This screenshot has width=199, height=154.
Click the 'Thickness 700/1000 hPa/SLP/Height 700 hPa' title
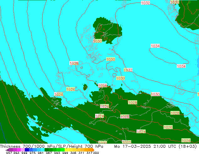pos(51,146)
